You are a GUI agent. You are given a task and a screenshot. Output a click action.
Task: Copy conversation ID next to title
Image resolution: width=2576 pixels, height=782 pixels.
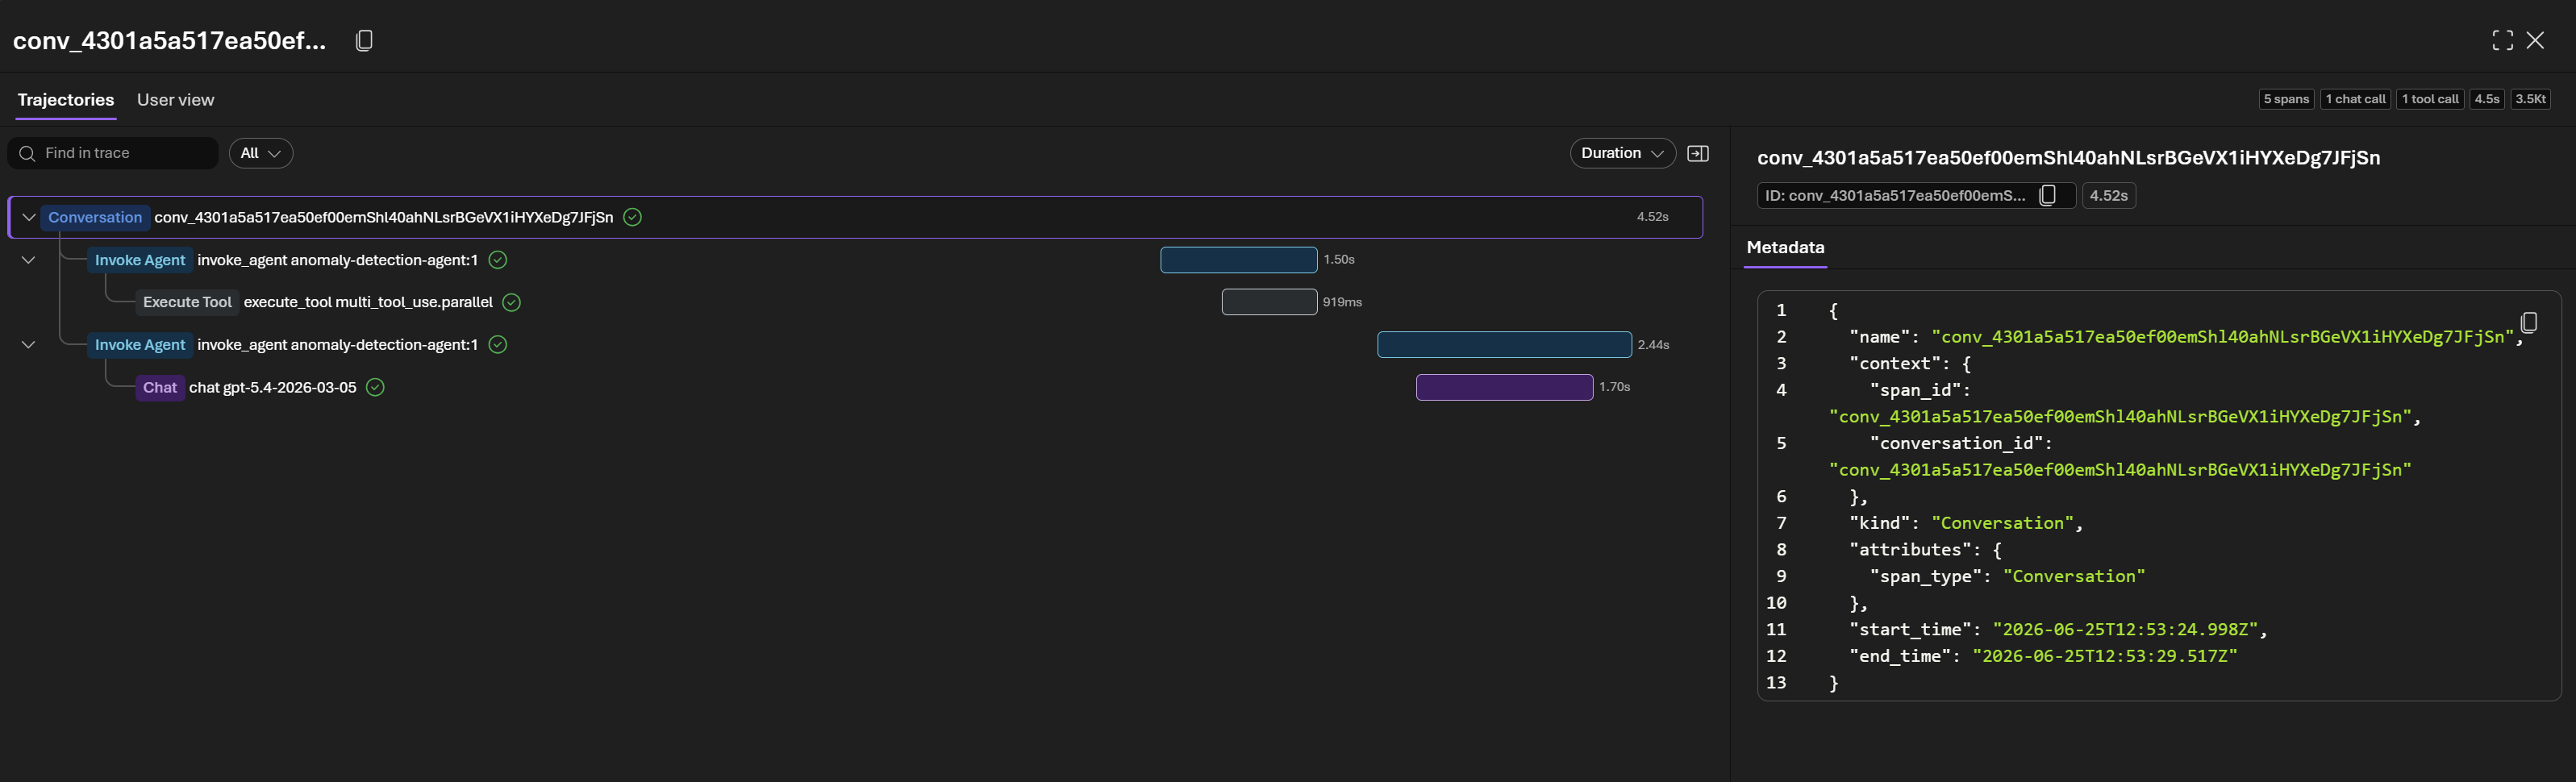pyautogui.click(x=365, y=40)
